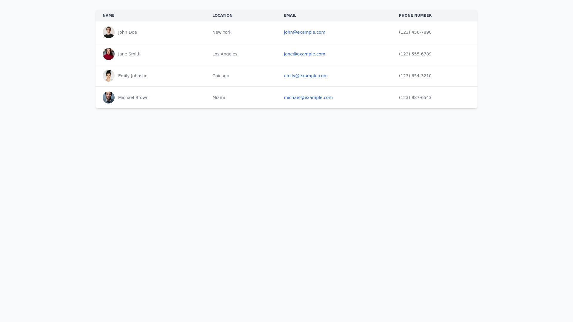Image resolution: width=573 pixels, height=322 pixels.
Task: Sort table by the NAME column header
Action: coord(108,15)
